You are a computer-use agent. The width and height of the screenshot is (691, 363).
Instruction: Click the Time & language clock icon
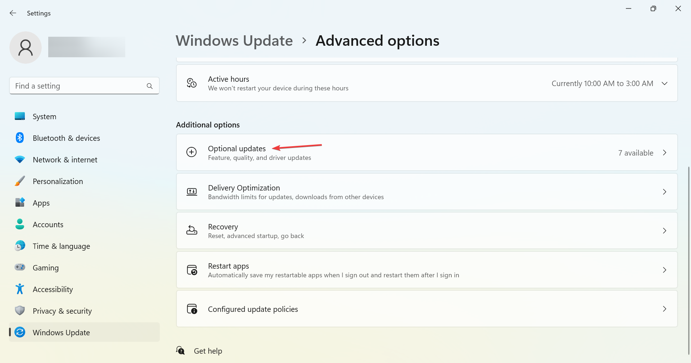pyautogui.click(x=20, y=246)
